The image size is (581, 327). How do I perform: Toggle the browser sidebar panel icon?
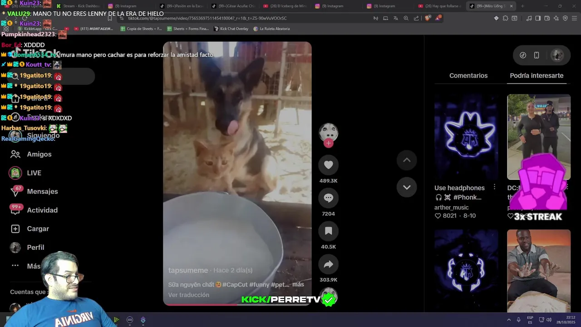click(x=538, y=18)
